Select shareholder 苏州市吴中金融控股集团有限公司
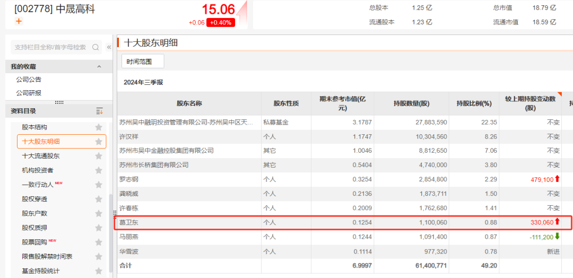Screen dimensions: 573x278 pos(166,151)
